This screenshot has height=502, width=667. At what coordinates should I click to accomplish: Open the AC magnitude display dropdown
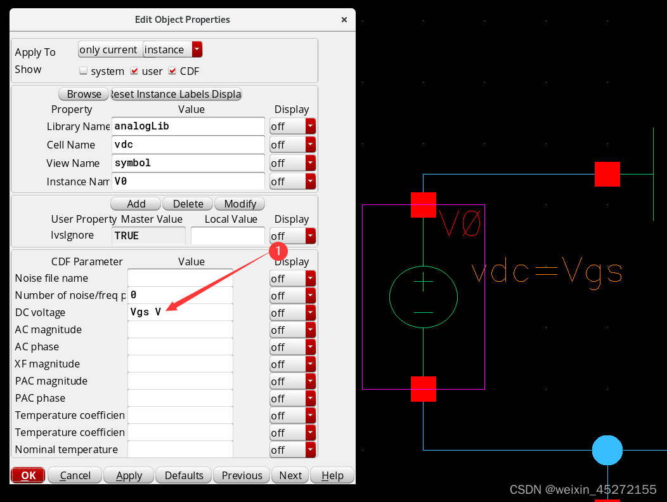pos(311,329)
